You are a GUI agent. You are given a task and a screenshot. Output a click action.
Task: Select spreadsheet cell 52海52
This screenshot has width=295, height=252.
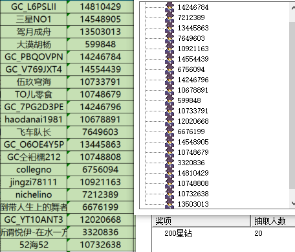pyautogui.click(x=34, y=245)
